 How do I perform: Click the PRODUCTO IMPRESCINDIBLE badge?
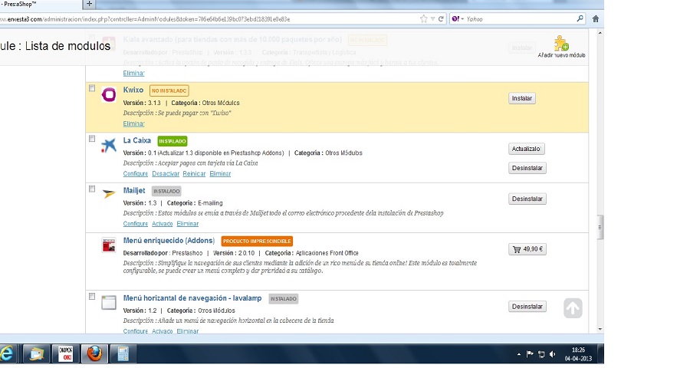257,241
